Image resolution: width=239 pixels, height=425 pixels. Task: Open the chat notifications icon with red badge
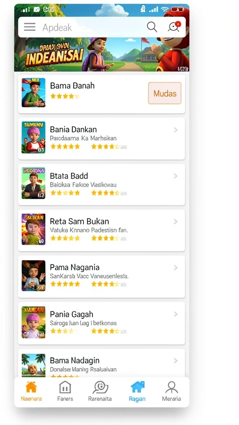point(174,27)
